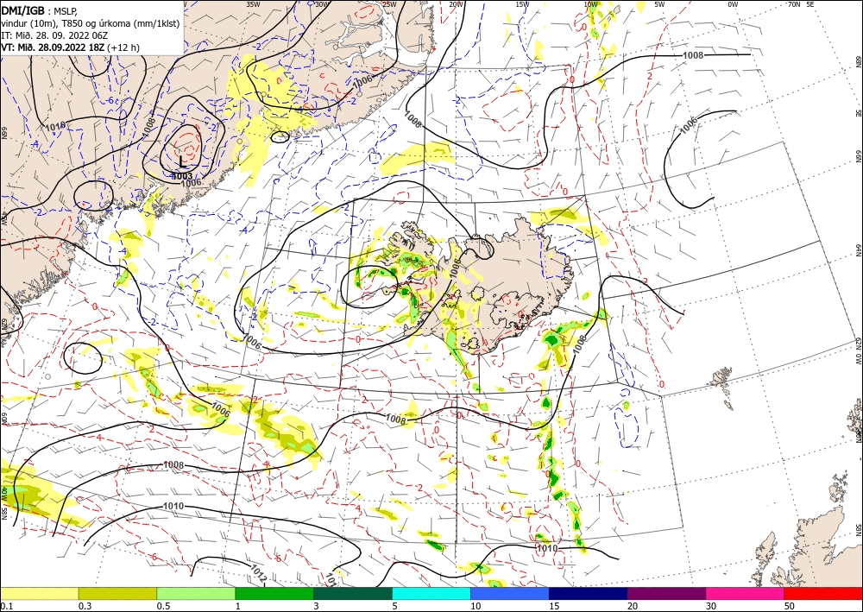Viewport: 863px width, 612px height.
Task: Click the light green 0.5–1 legend swatch
Action: 196,593
